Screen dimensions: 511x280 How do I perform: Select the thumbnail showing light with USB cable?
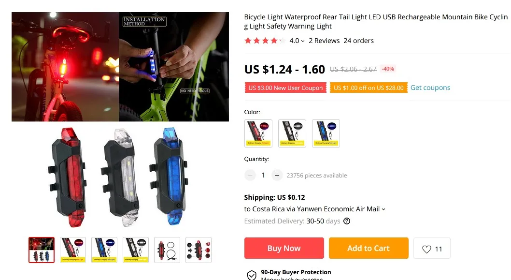(167, 250)
